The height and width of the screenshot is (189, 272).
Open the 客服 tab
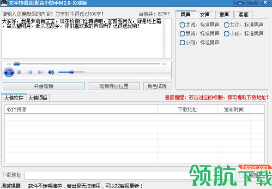pos(243,15)
